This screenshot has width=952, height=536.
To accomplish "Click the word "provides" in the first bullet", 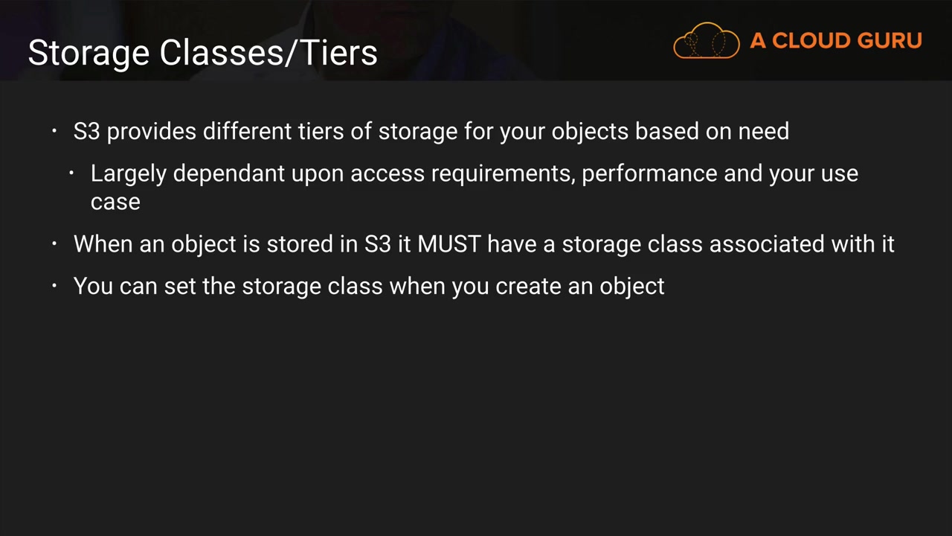I will pos(152,132).
